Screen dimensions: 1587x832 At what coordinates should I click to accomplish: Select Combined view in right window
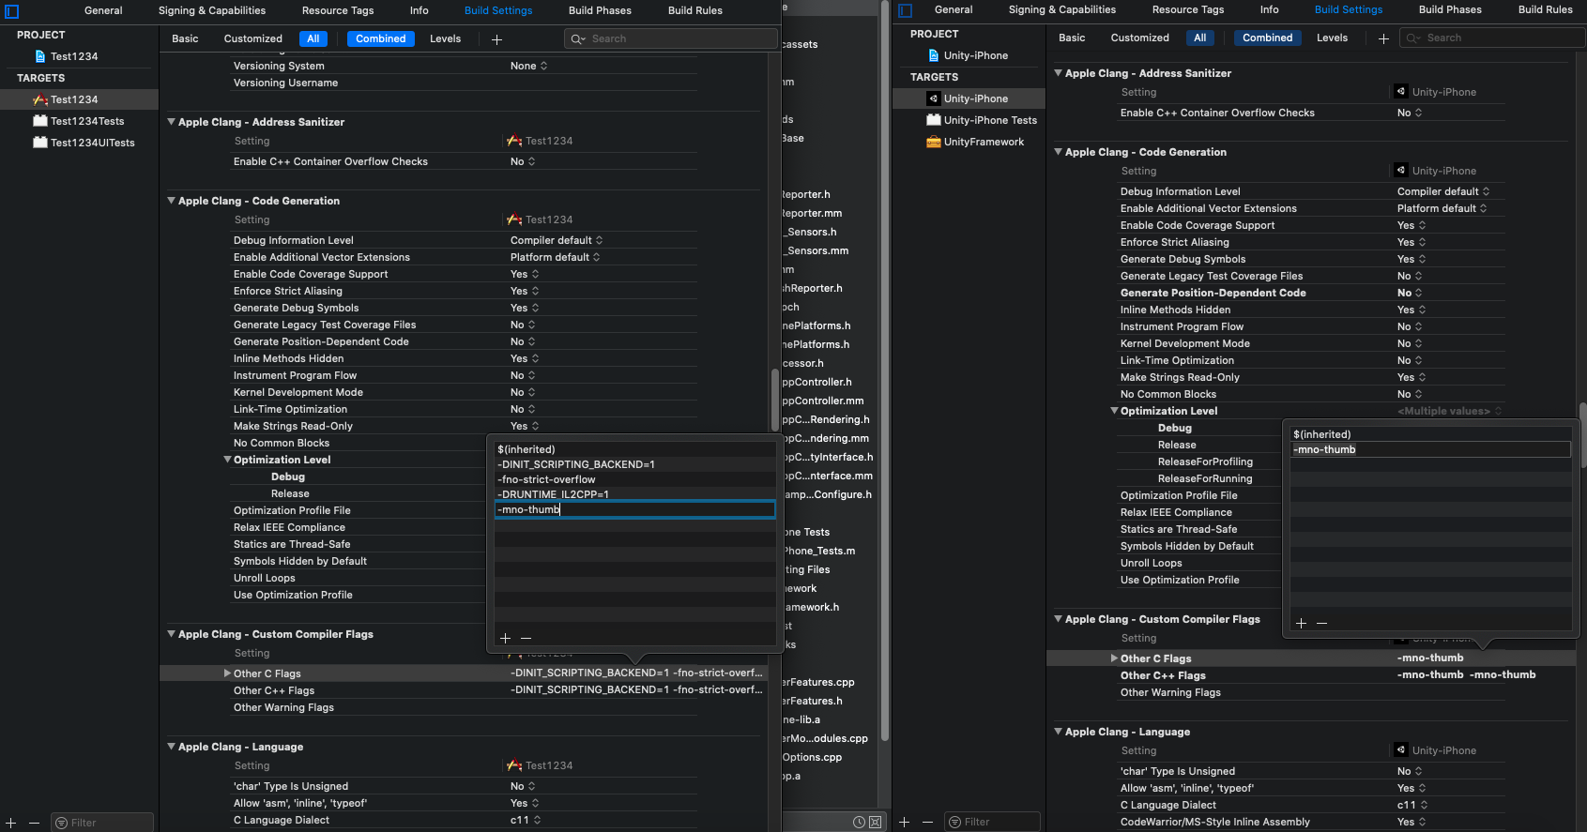tap(1268, 38)
